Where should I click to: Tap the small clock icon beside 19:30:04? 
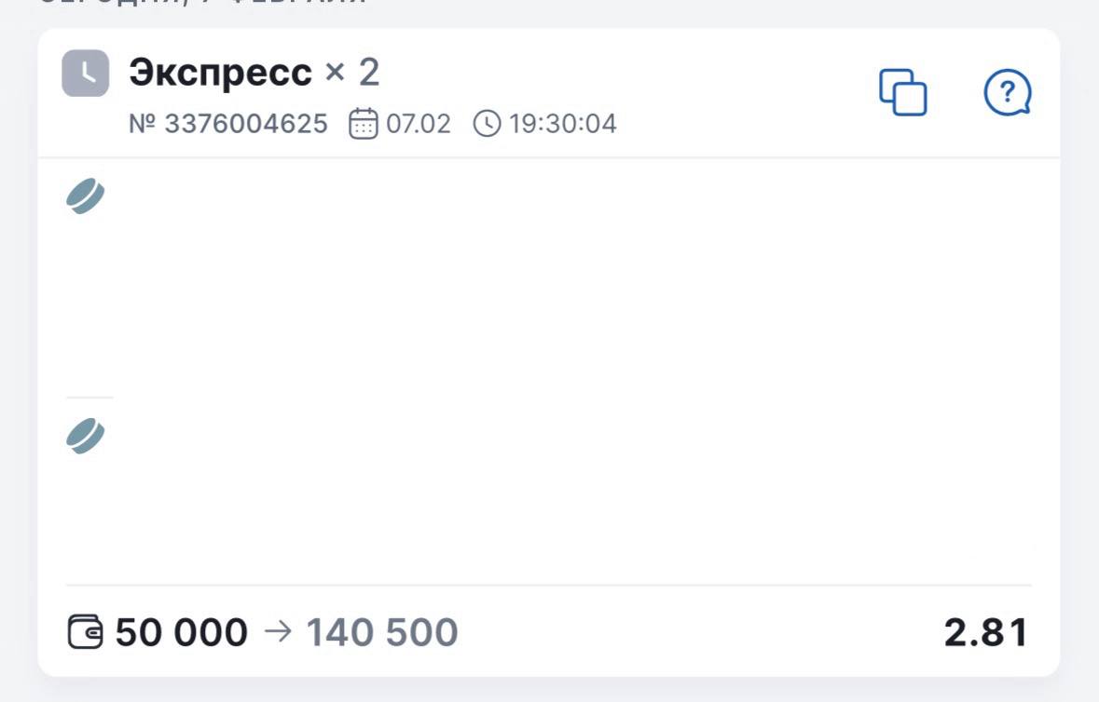click(488, 124)
